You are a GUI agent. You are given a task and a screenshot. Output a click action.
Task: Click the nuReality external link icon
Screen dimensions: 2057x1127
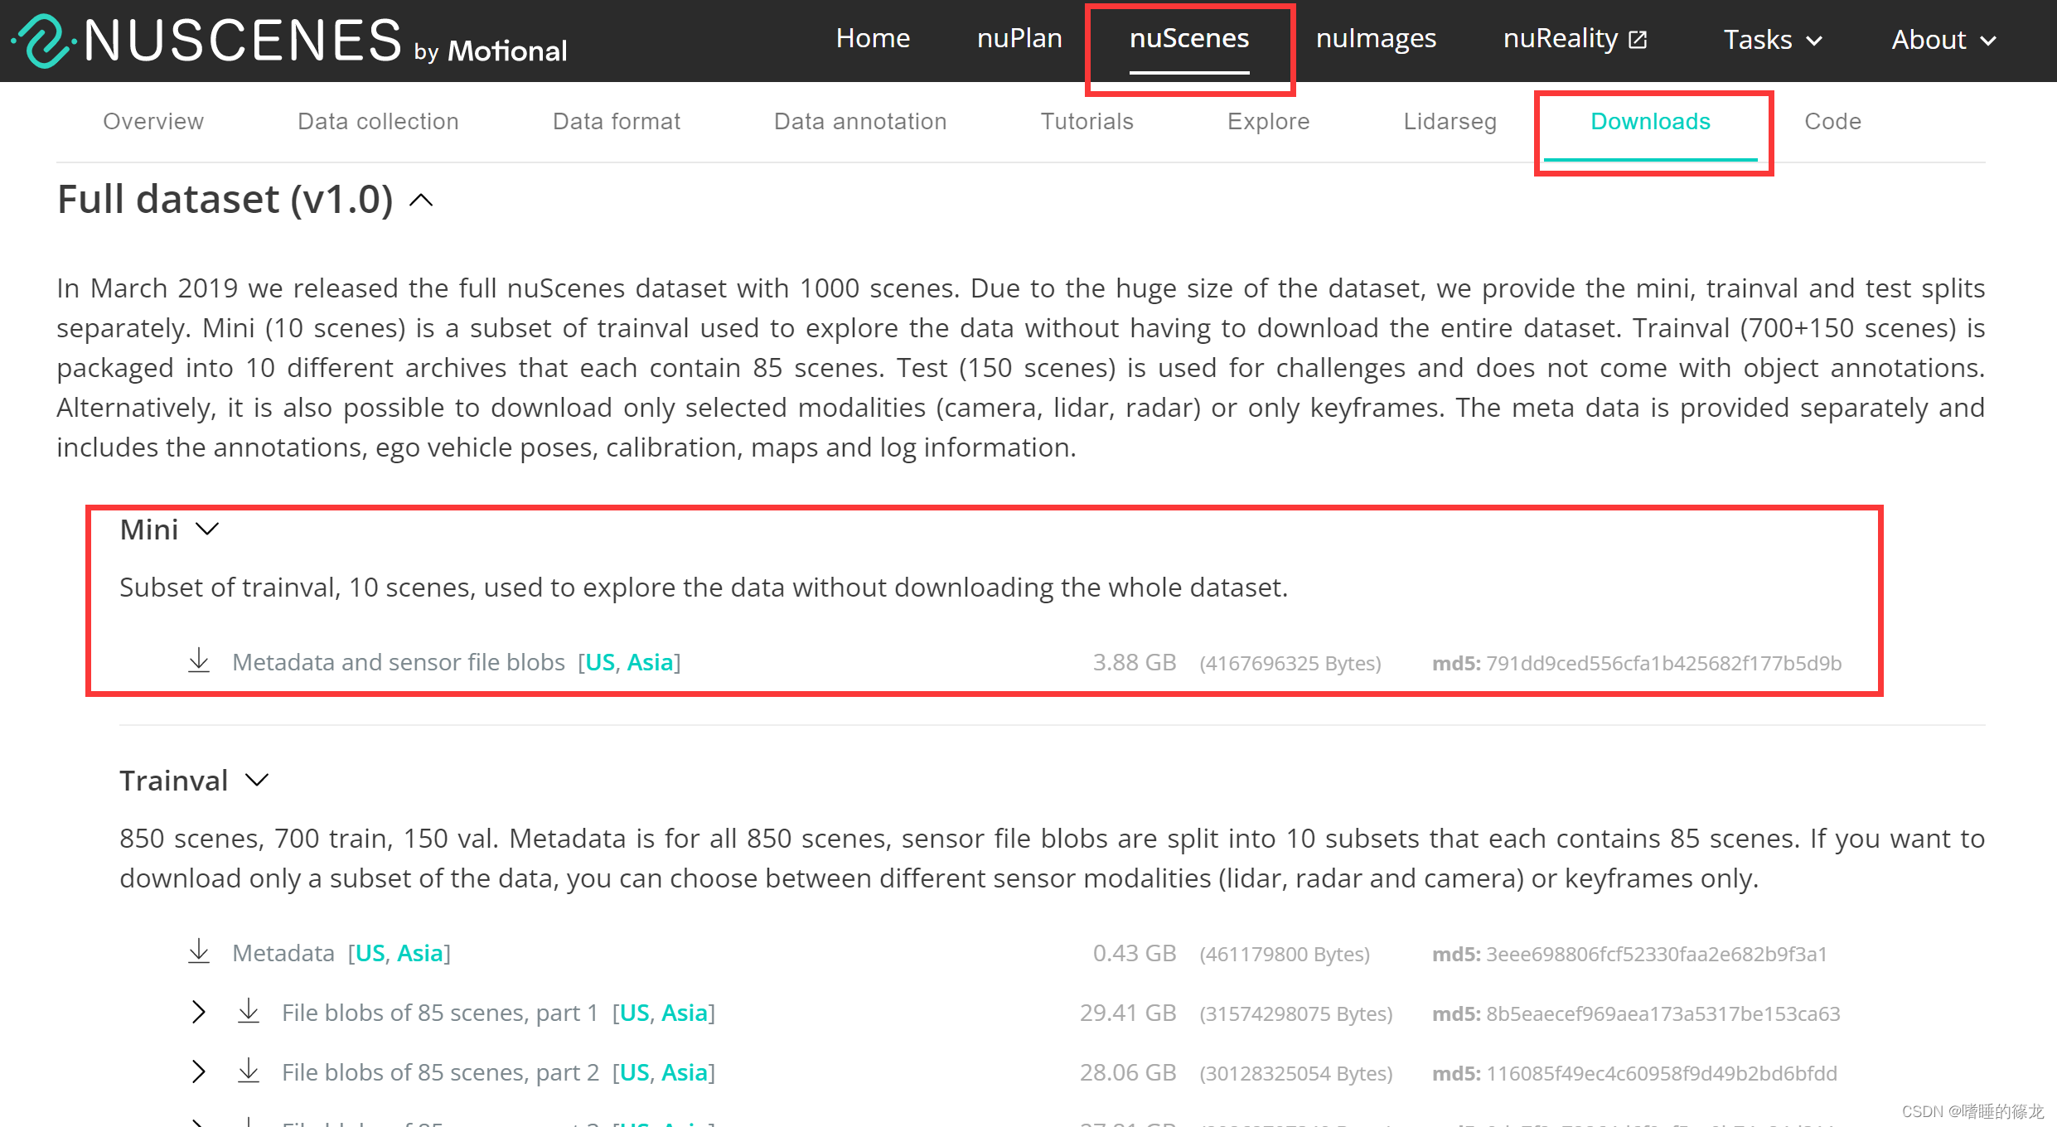pos(1638,40)
